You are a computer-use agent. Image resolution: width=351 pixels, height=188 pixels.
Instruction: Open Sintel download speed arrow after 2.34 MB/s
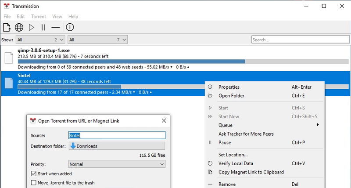(x=134, y=92)
